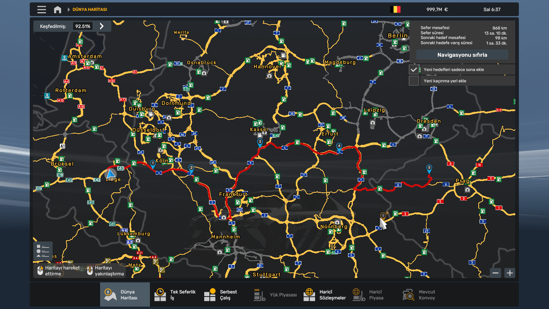Screen dimensions: 549x309
Task: Click the camera icon above Nürnberg
Action: (x=337, y=222)
